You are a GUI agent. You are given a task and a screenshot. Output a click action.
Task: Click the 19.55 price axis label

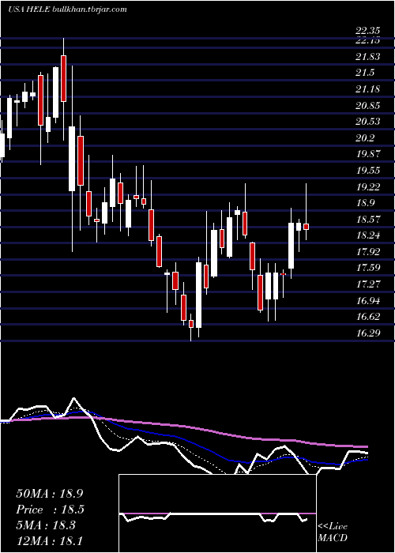click(368, 171)
